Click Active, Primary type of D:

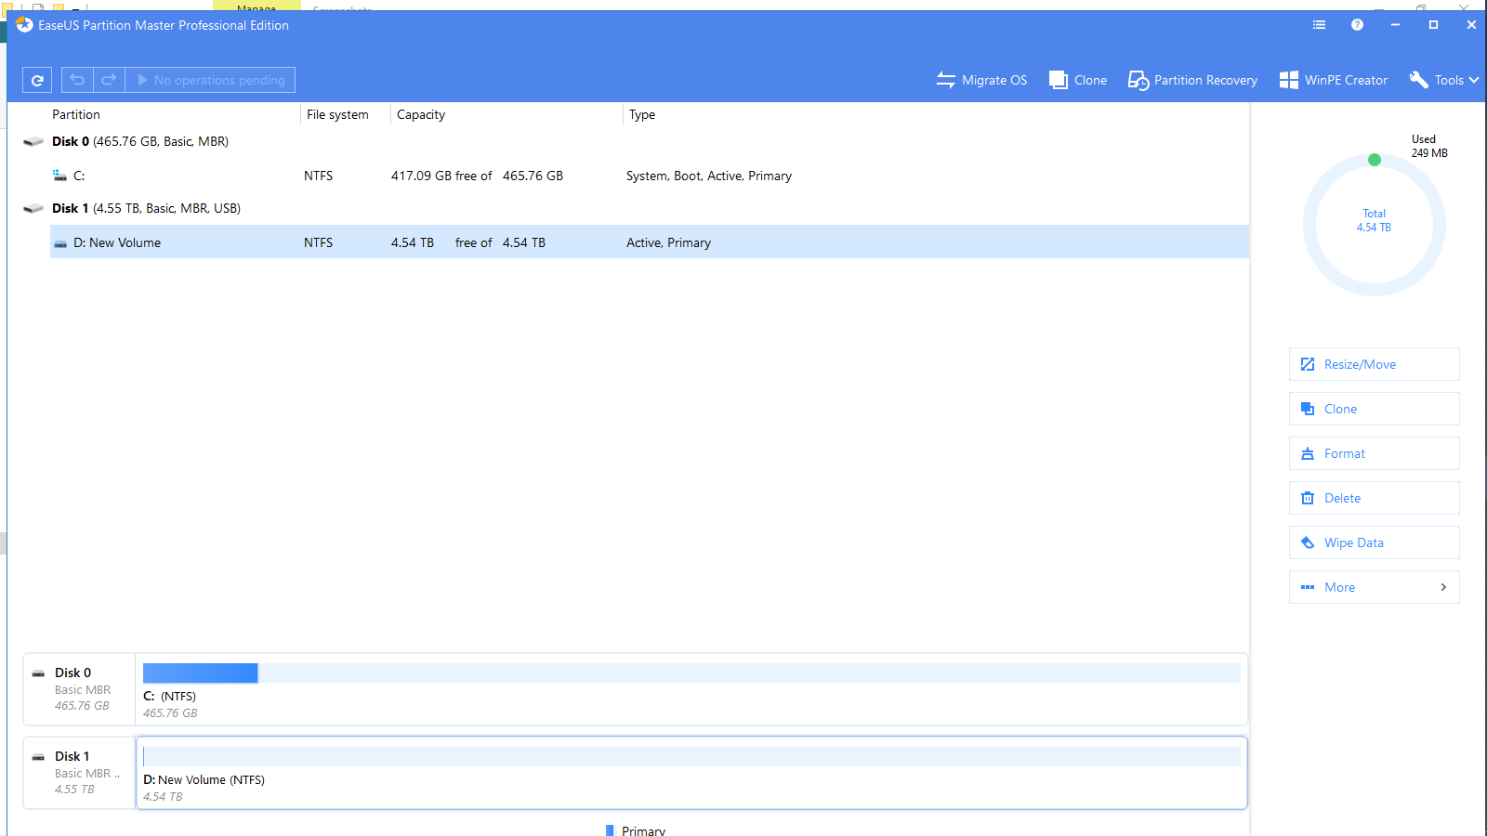pyautogui.click(x=668, y=242)
